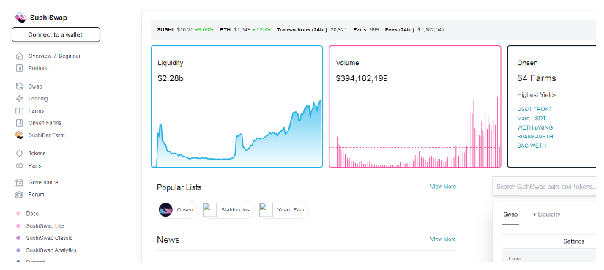Image resolution: width=604 pixels, height=270 pixels.
Task: Click the Search SushiSwap pairs field
Action: pyautogui.click(x=545, y=187)
